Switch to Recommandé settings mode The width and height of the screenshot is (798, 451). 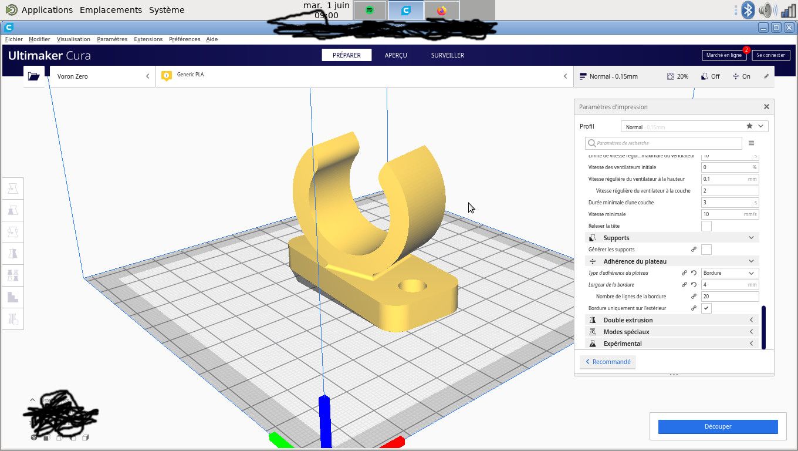(x=608, y=362)
